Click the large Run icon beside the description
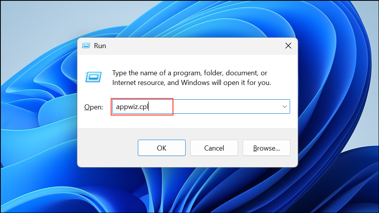 pos(93,77)
